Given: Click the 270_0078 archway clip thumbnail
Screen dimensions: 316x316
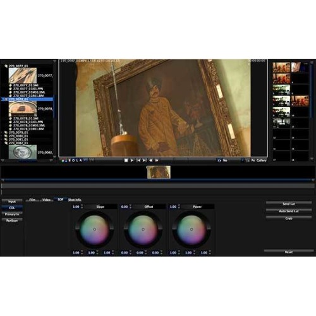Looking at the screenshot, I should click(x=23, y=109).
